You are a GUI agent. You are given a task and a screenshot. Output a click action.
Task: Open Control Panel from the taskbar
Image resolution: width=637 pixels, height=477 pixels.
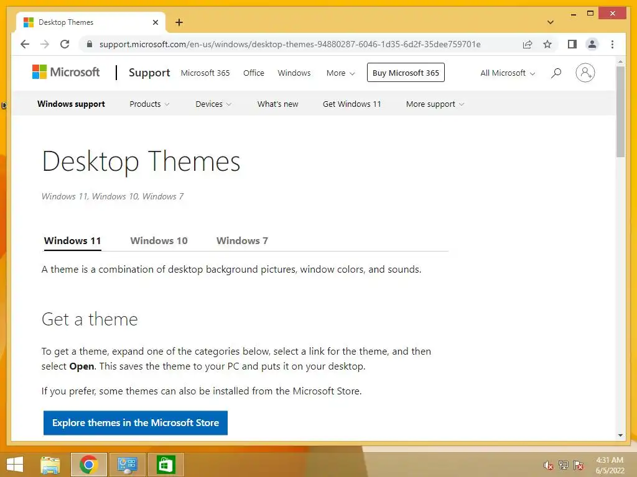click(x=127, y=465)
